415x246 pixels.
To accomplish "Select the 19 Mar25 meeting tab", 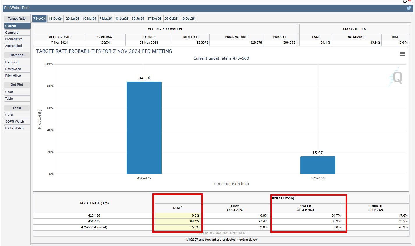I will pos(89,19).
